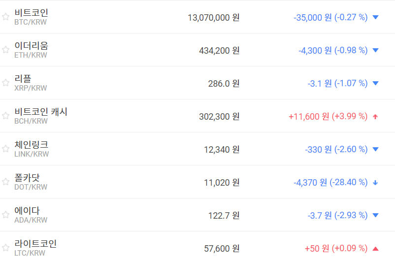Favorite the Bitcoin Cash BCH/KRW row

pyautogui.click(x=5, y=116)
